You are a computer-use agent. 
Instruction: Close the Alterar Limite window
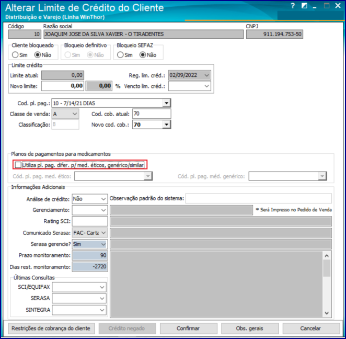[x=338, y=6]
